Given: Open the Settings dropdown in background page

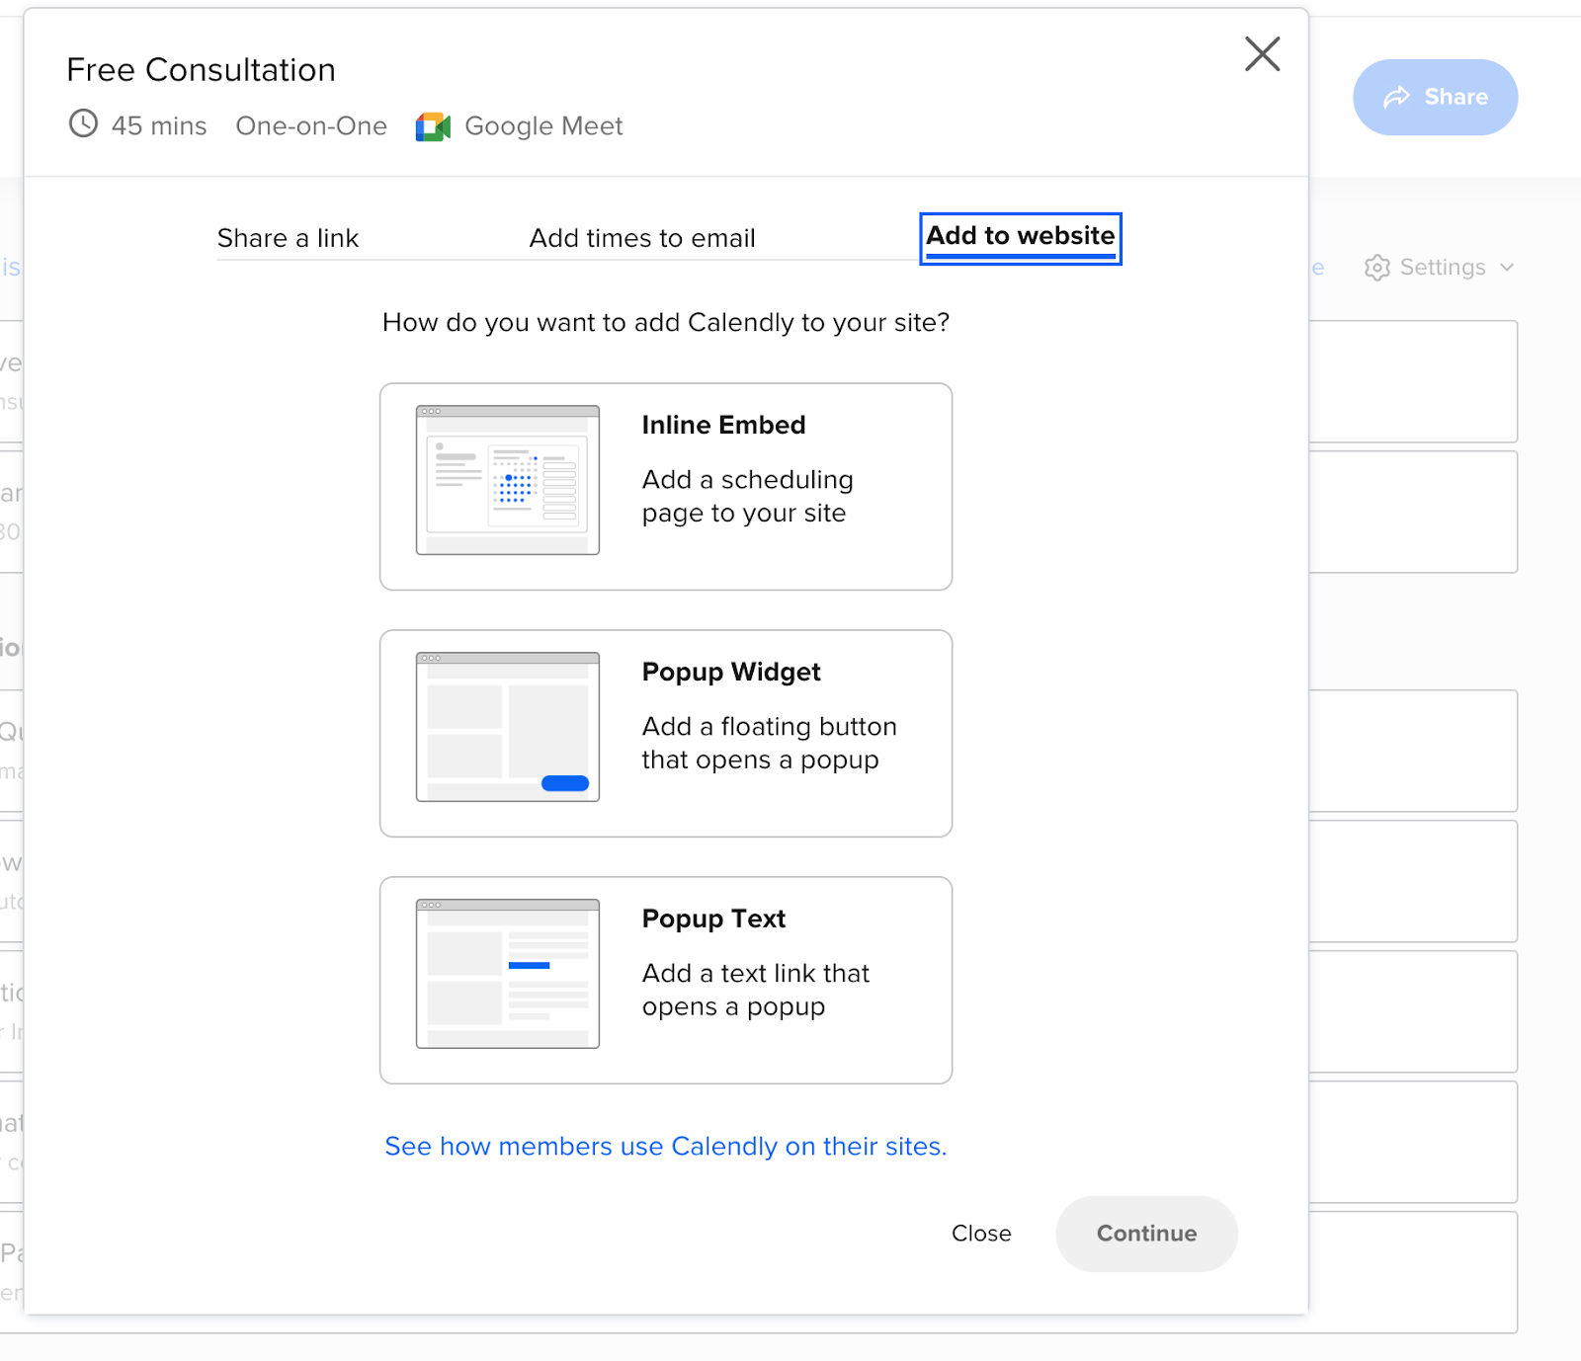Looking at the screenshot, I should [1440, 268].
